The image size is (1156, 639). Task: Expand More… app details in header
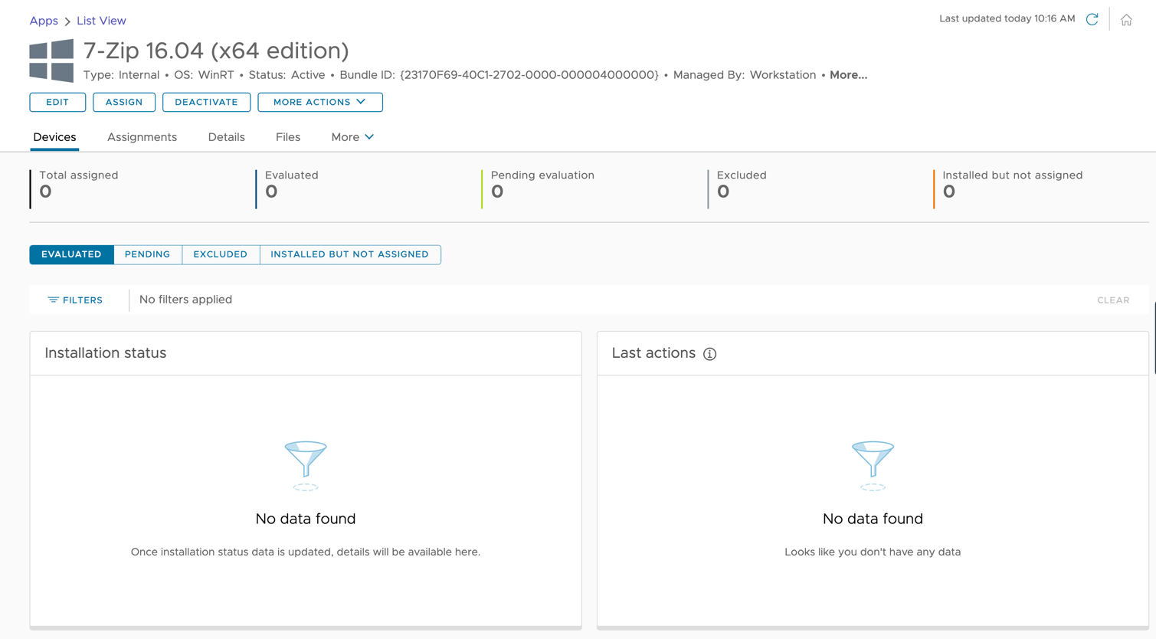pyautogui.click(x=848, y=75)
